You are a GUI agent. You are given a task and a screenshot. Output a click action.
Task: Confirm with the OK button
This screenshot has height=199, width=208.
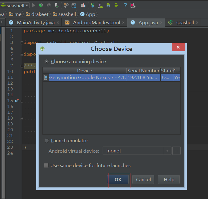tap(118, 180)
